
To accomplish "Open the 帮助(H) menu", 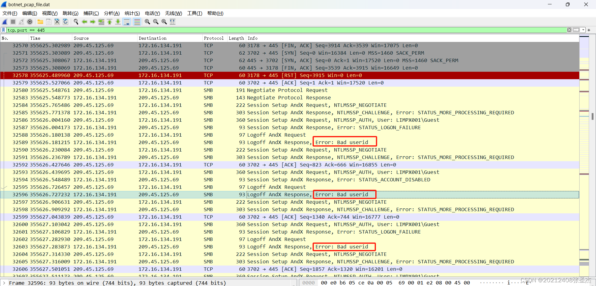I will point(215,13).
